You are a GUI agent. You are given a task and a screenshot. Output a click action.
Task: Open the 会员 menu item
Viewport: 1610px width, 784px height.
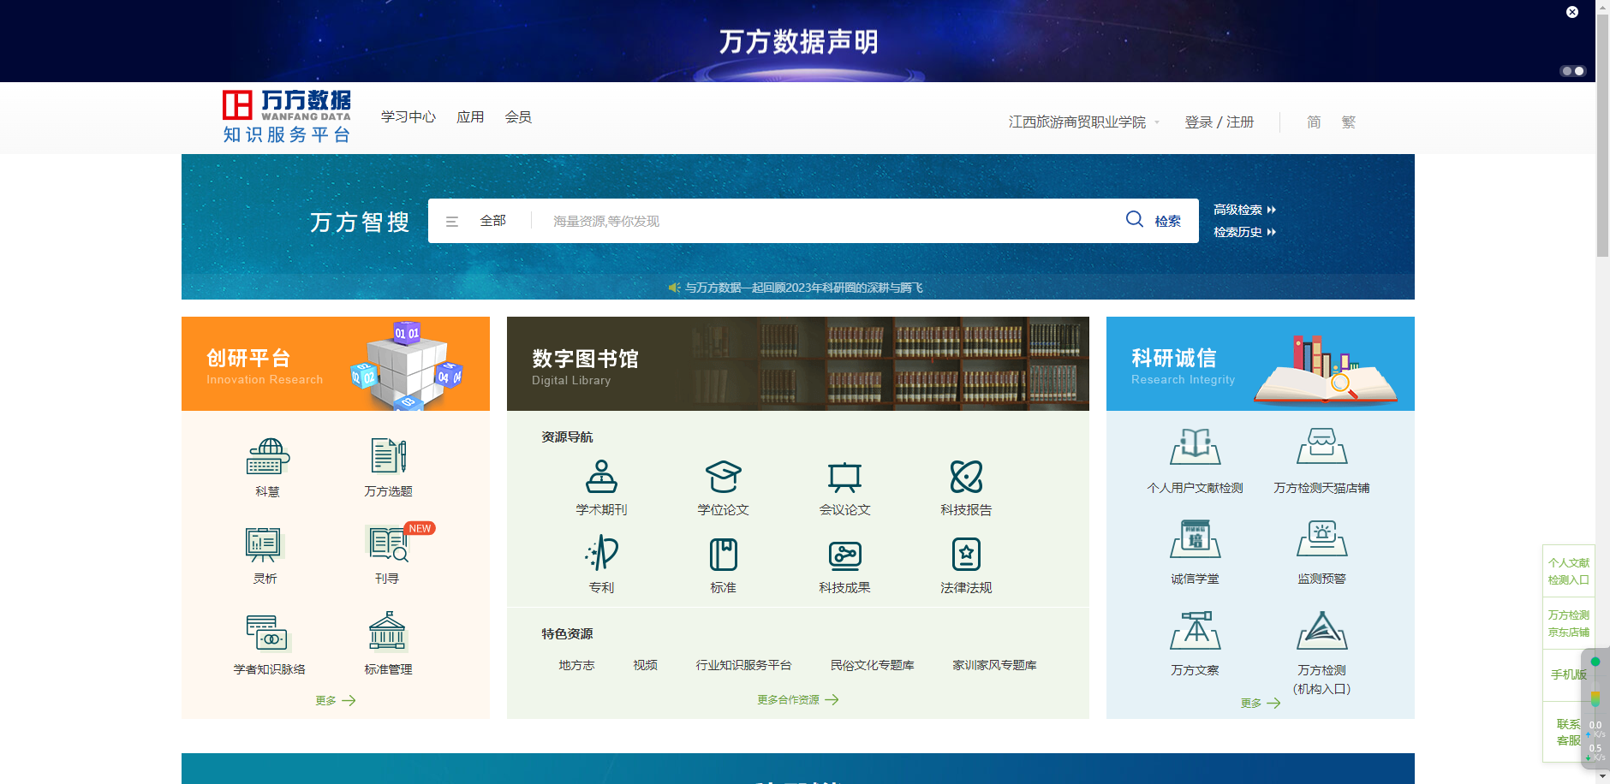(x=518, y=117)
